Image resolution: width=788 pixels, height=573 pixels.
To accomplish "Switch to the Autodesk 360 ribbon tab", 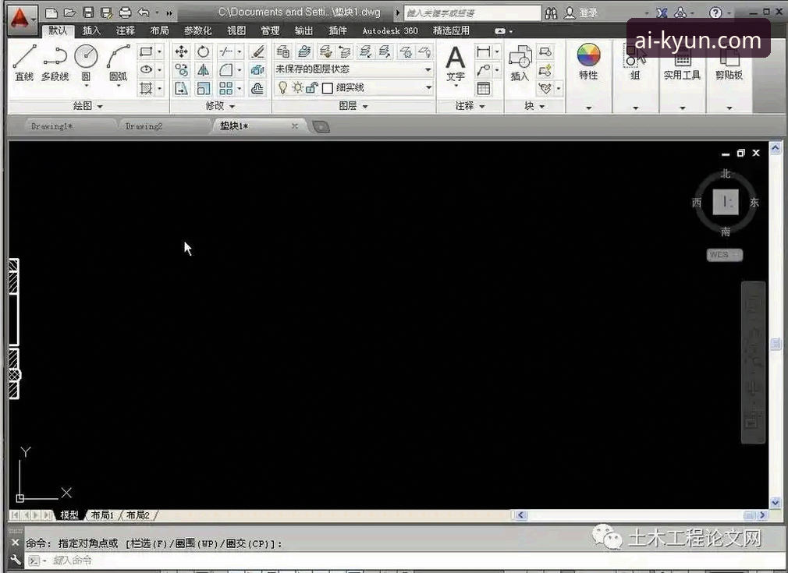I will click(390, 30).
